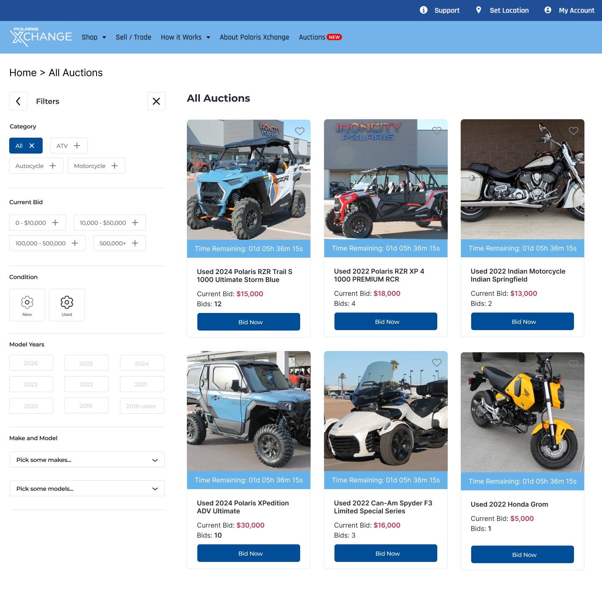The height and width of the screenshot is (605, 602).
Task: Open the My Account link
Action: [x=576, y=10]
